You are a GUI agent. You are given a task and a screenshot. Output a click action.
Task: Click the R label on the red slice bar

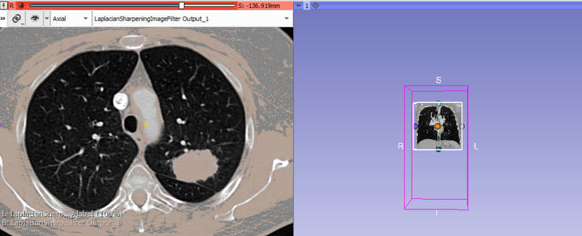[12, 5]
